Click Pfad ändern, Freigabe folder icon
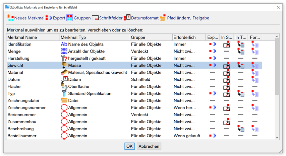This screenshot has height=156, width=286. 163,18
